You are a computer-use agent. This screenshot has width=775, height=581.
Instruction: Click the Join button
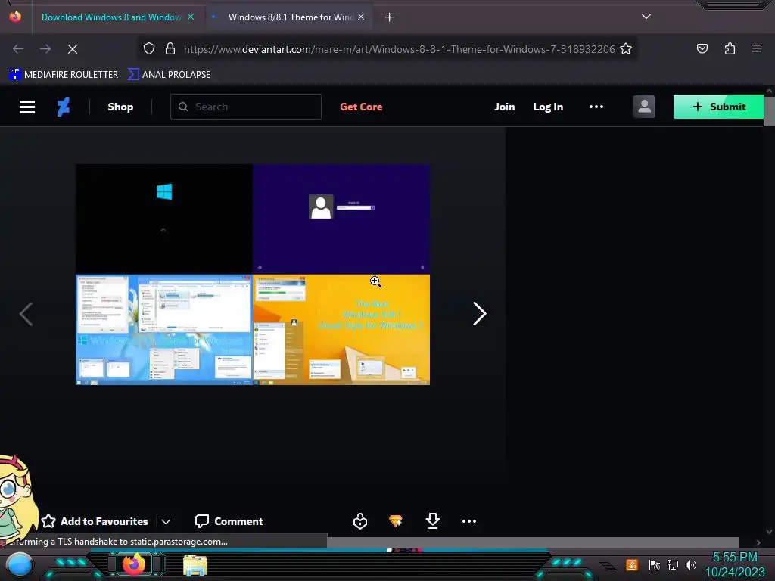click(505, 107)
